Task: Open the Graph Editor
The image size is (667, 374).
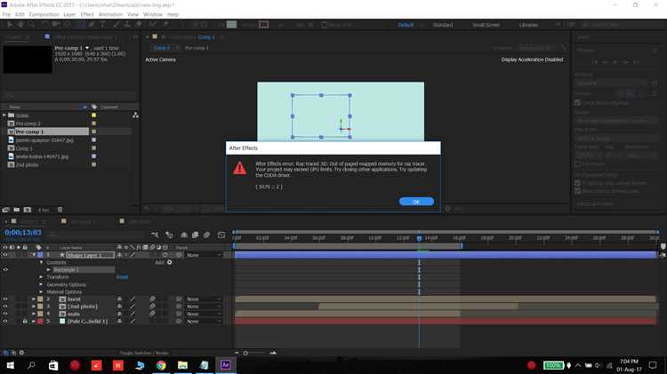Action: tap(221, 235)
